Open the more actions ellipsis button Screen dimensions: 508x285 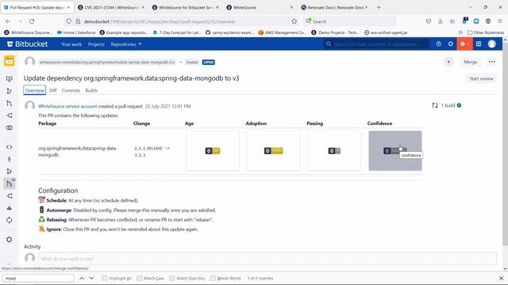(492, 62)
